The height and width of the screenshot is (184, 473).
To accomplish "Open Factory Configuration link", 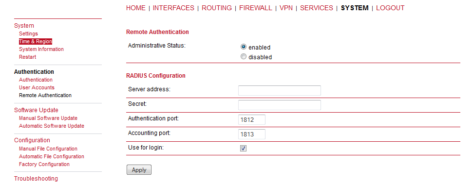I will click(44, 164).
